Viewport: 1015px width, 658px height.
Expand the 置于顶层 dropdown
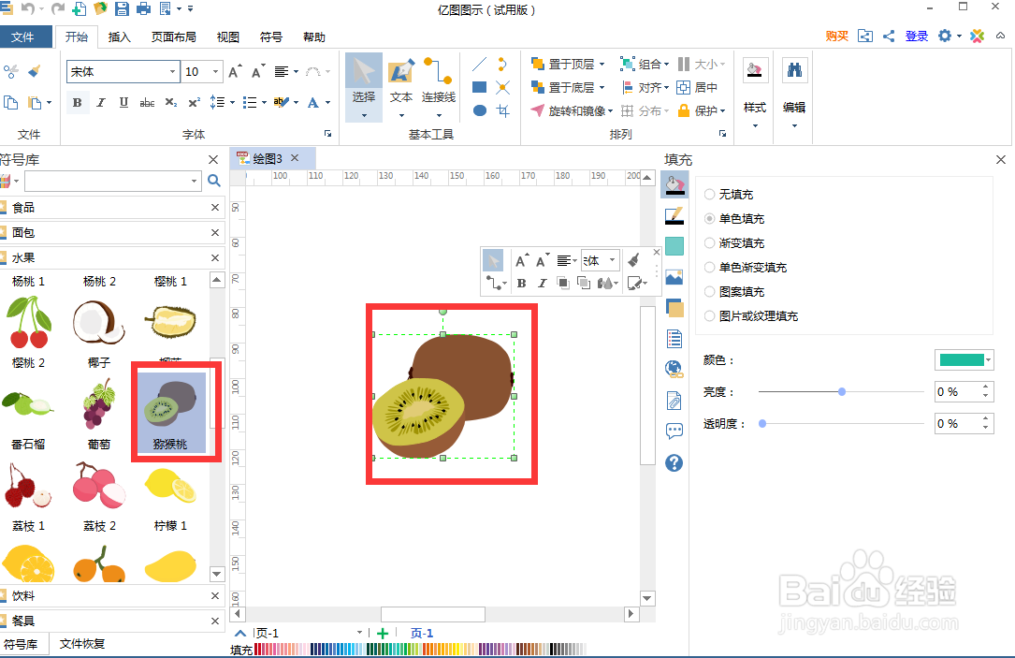click(602, 65)
